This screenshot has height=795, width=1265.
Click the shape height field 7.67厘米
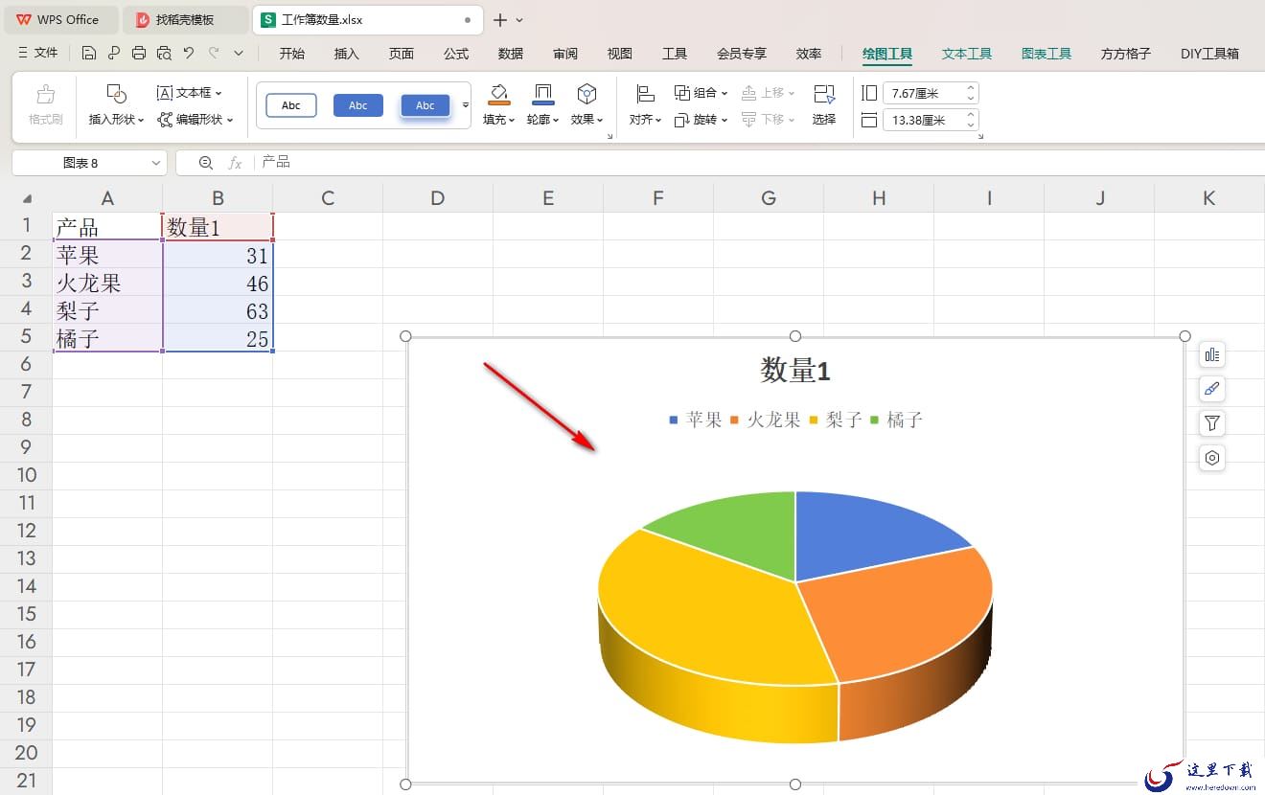[x=922, y=93]
